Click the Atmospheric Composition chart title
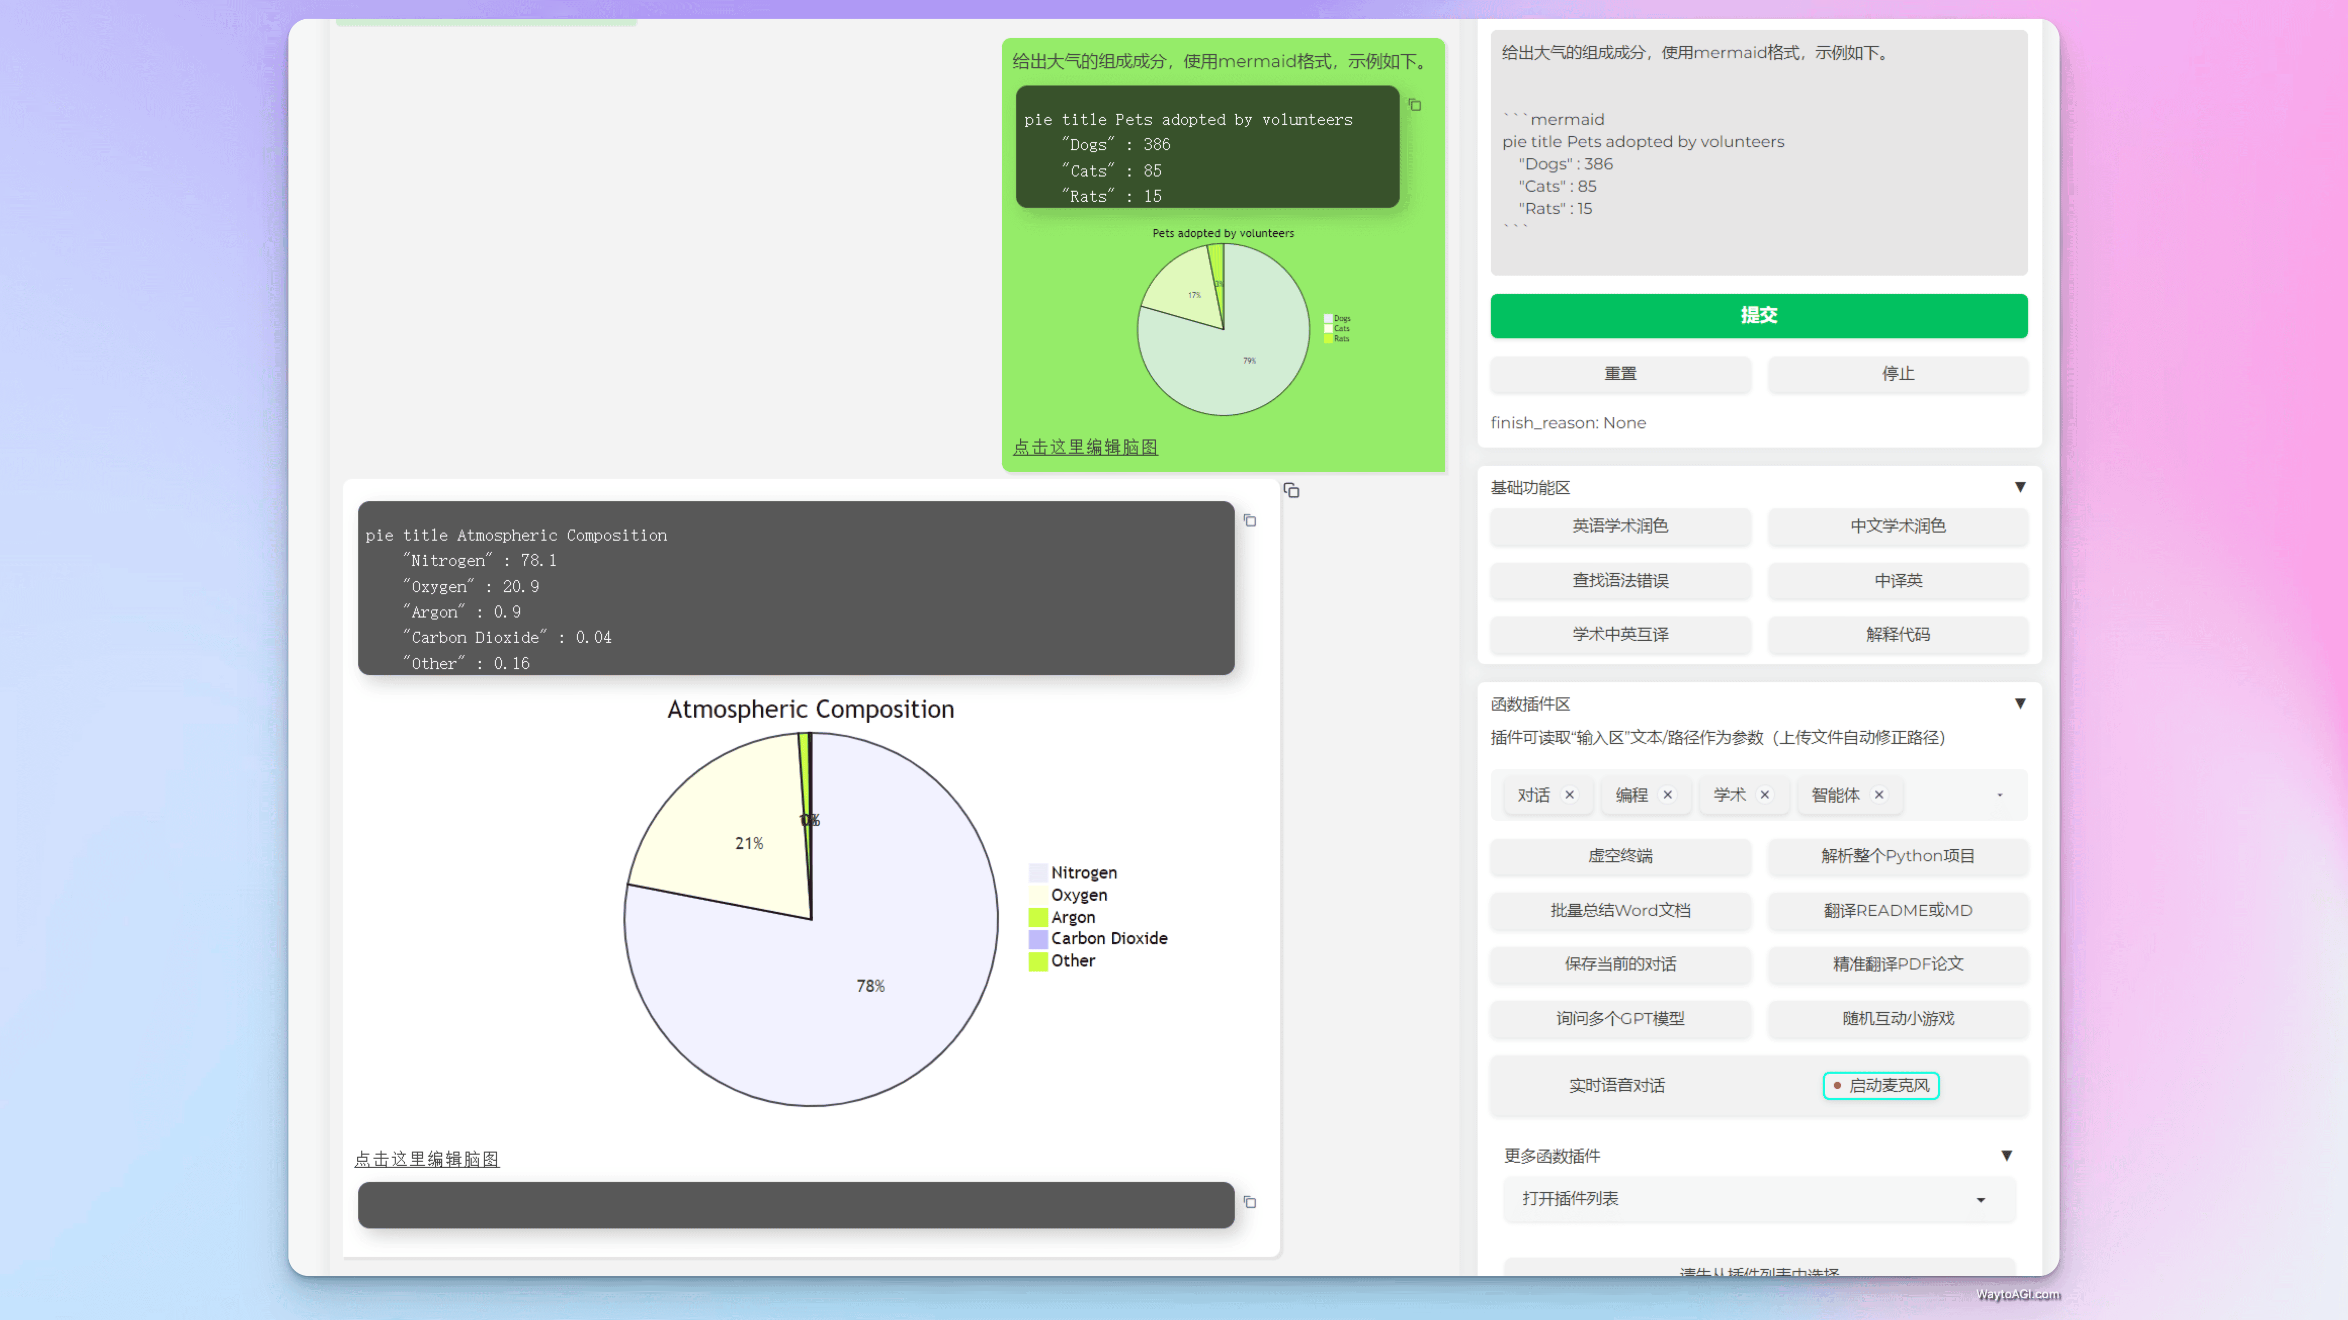2348x1320 pixels. tap(810, 709)
